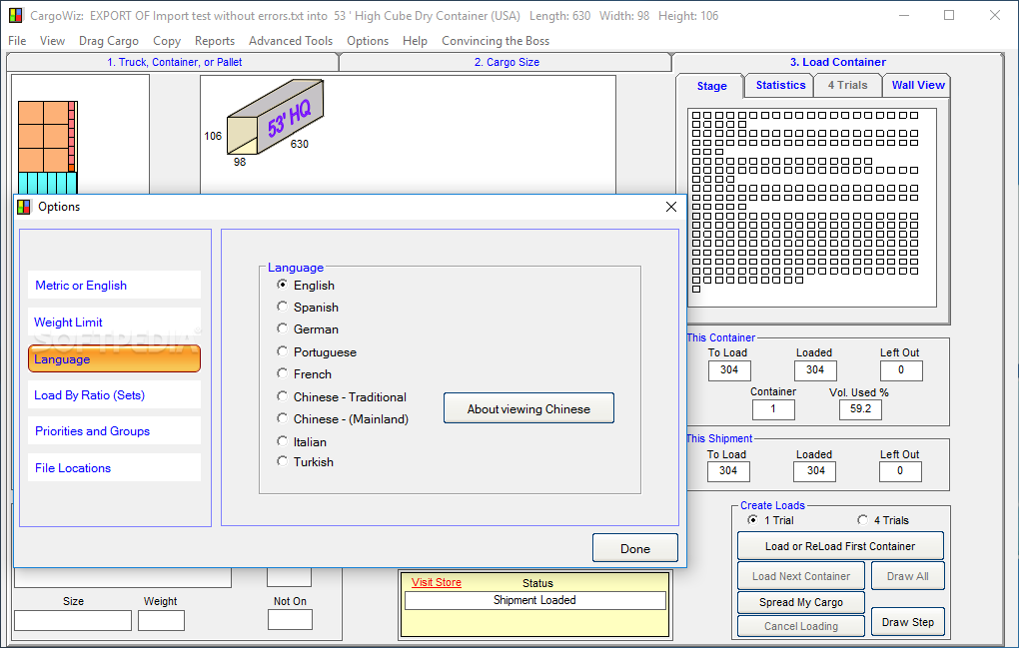Open the Wall View tab
The image size is (1019, 648).
tap(917, 85)
